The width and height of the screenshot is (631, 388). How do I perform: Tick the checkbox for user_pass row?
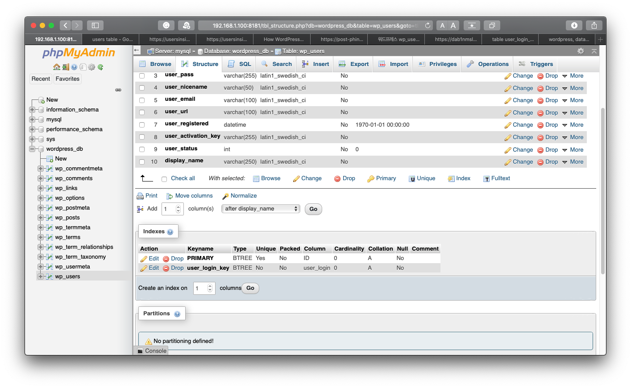pos(142,76)
